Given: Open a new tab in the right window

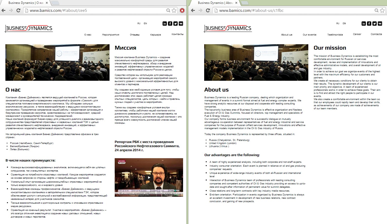Looking at the screenshot, I should coord(245,3).
